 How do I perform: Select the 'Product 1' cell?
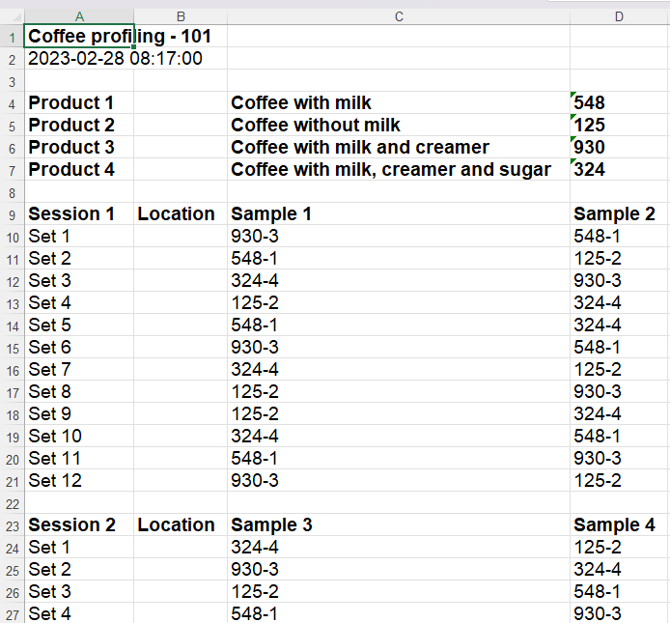click(79, 103)
